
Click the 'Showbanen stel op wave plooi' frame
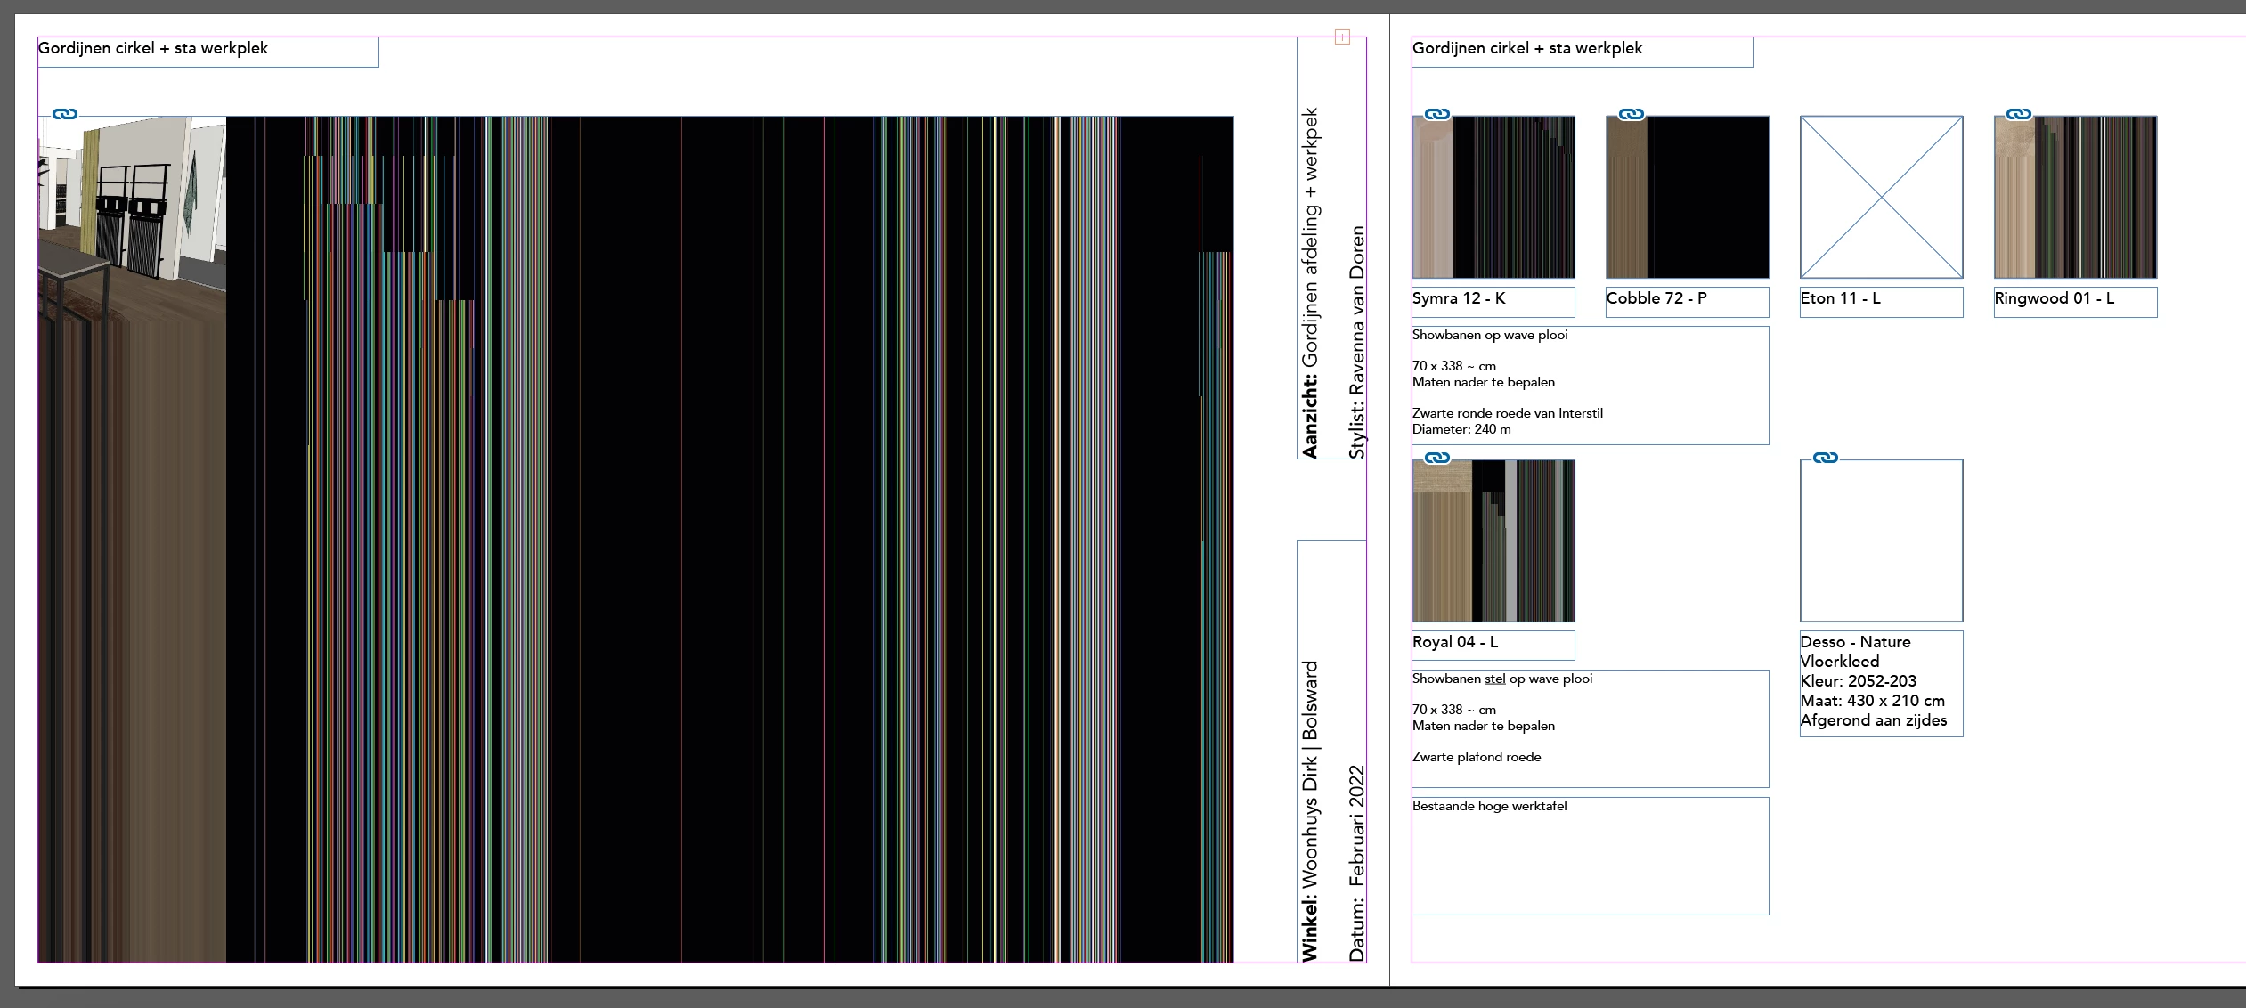click(x=1590, y=728)
